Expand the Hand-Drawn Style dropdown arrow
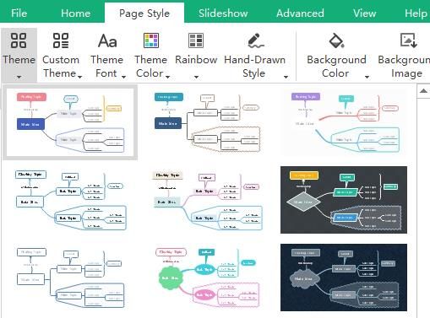The height and width of the screenshot is (318, 430). (x=286, y=77)
